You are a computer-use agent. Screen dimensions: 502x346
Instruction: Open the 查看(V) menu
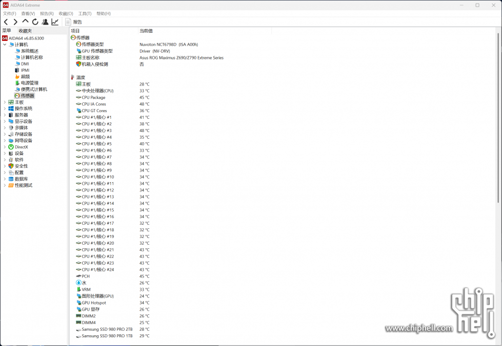click(x=28, y=13)
